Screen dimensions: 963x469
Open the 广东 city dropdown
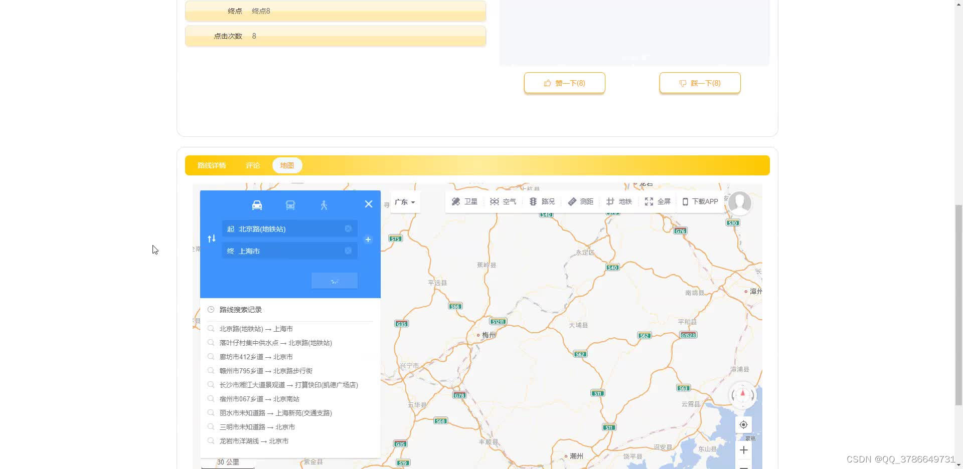[x=405, y=202]
